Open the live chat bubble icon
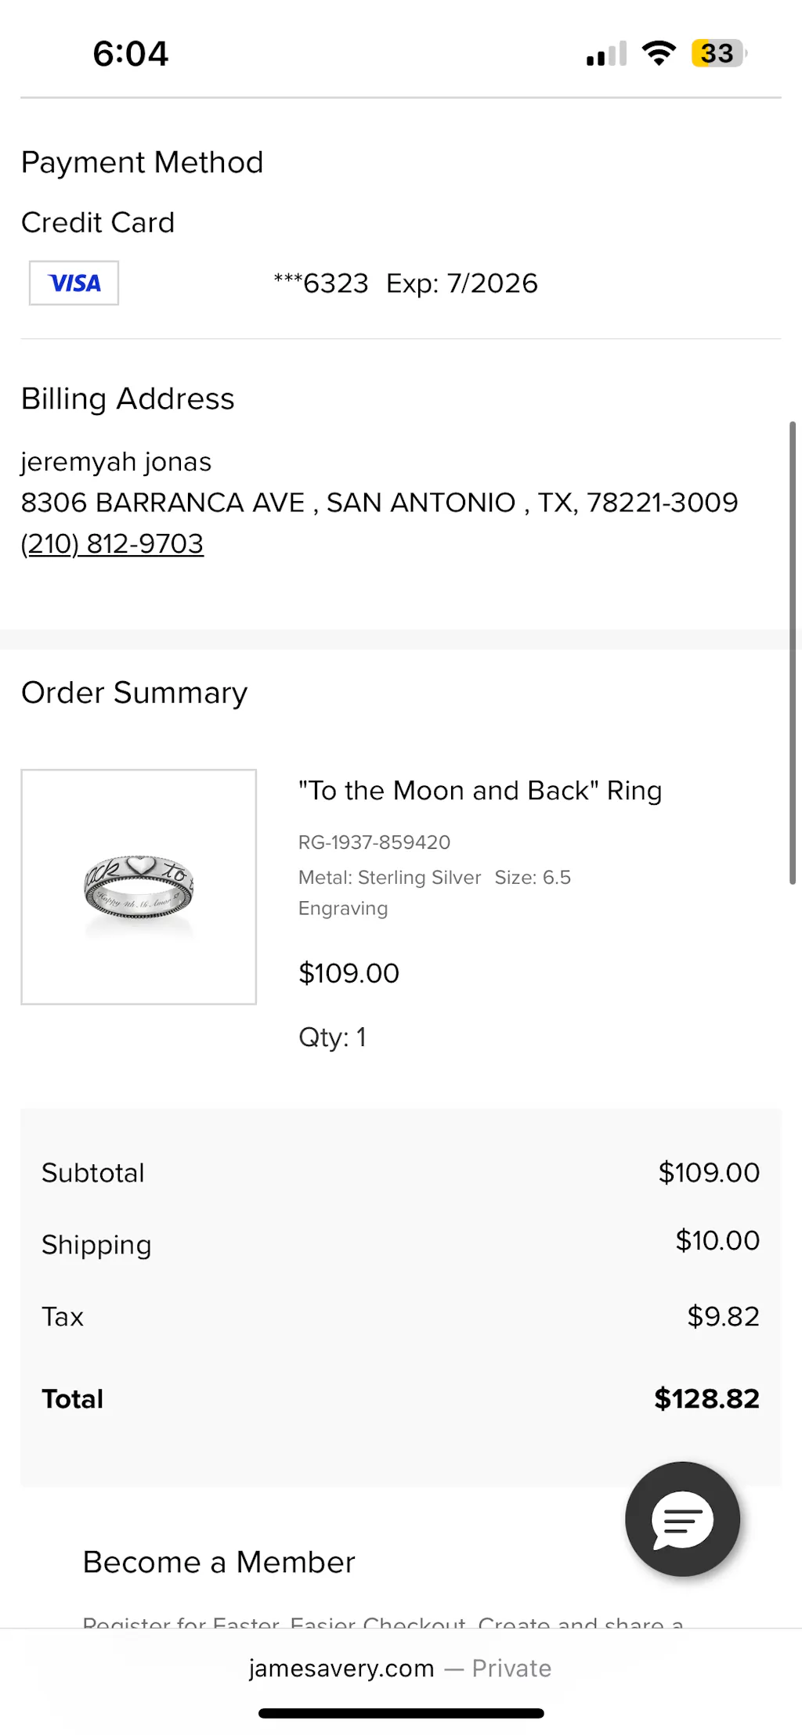Image resolution: width=802 pixels, height=1735 pixels. pyautogui.click(x=682, y=1519)
